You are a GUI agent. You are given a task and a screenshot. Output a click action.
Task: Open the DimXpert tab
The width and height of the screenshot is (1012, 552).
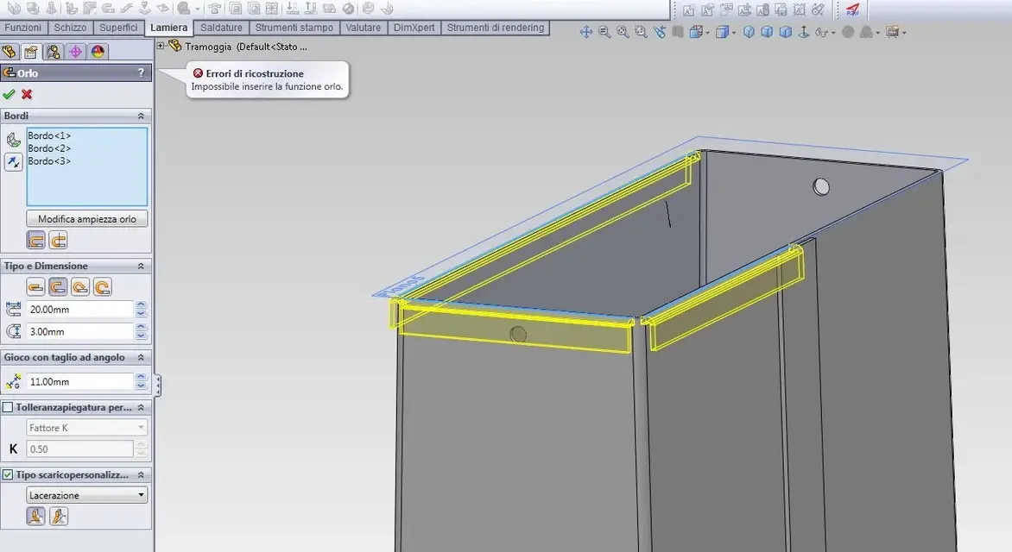point(414,28)
